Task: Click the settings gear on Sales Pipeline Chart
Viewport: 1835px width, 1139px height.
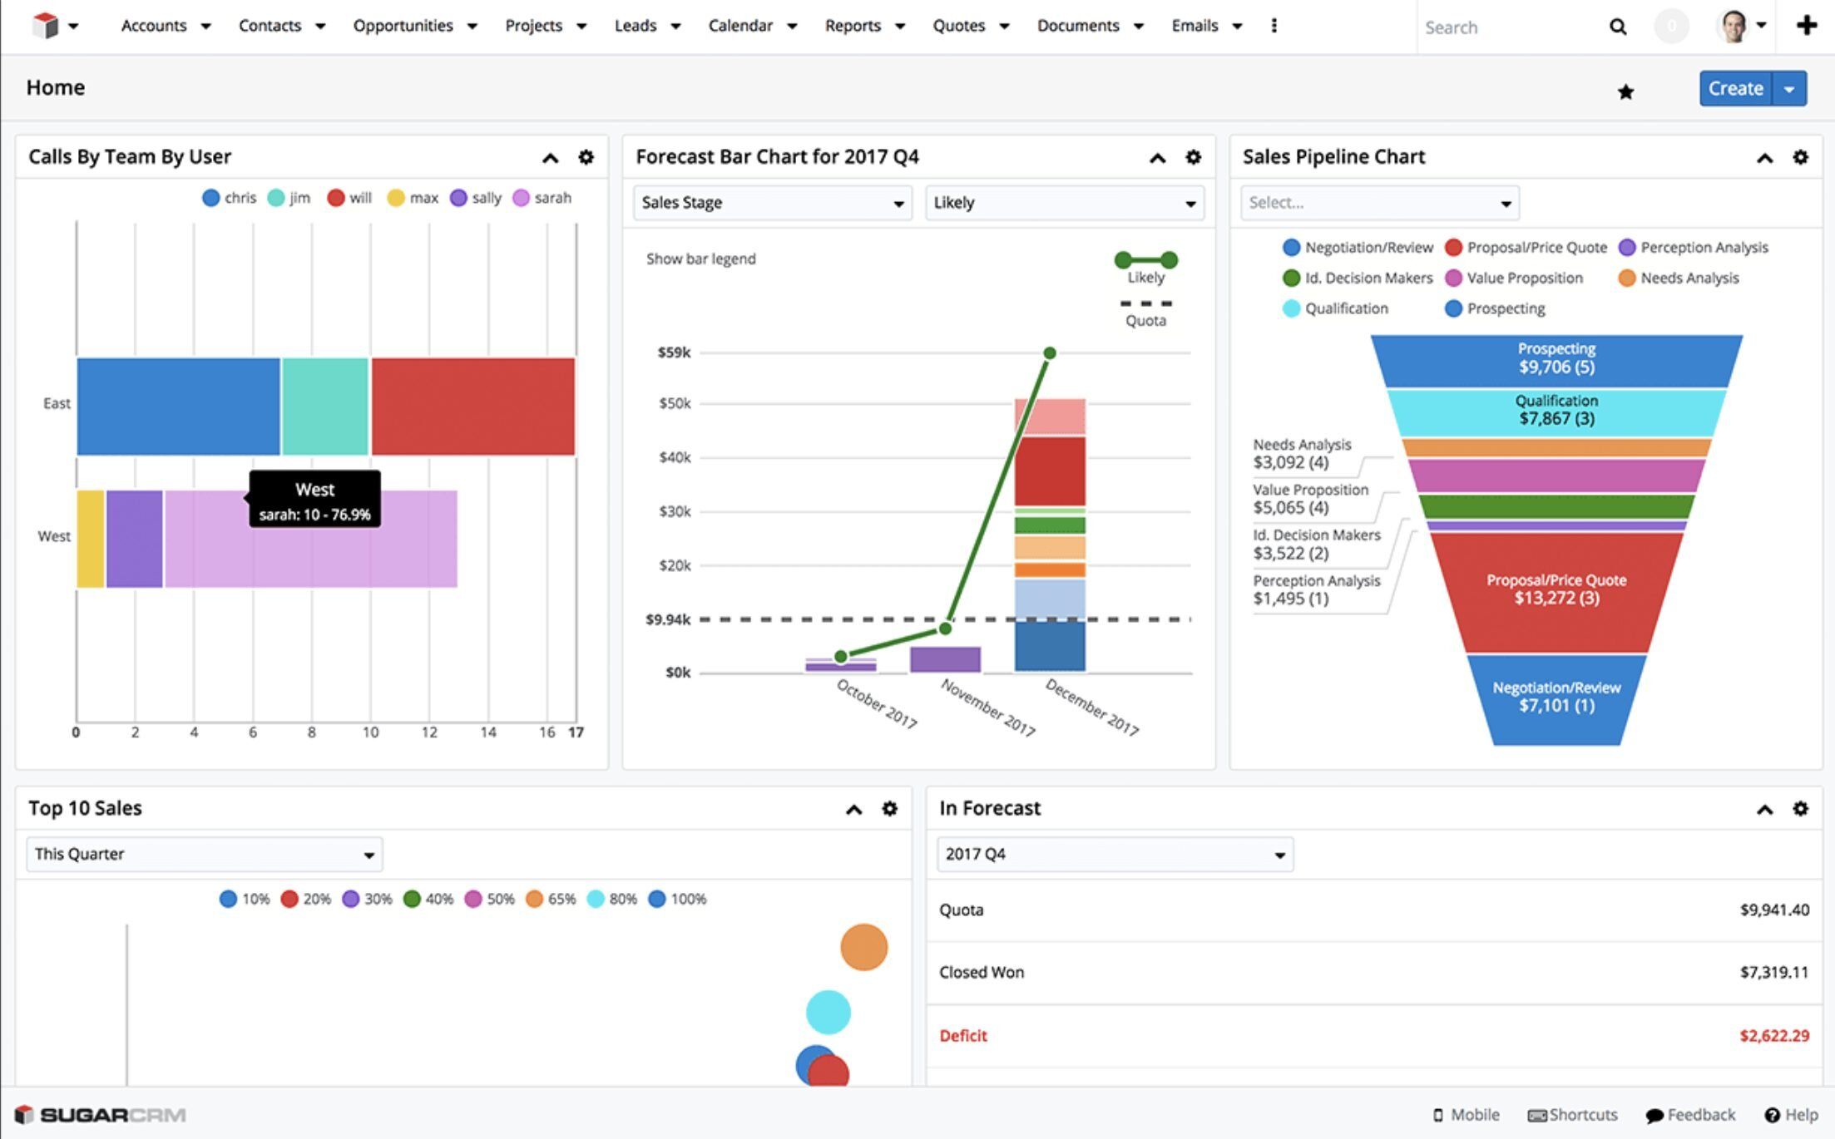Action: pos(1802,156)
